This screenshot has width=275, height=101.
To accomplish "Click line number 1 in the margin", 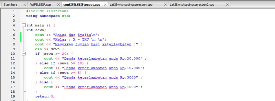I will [14, 11].
